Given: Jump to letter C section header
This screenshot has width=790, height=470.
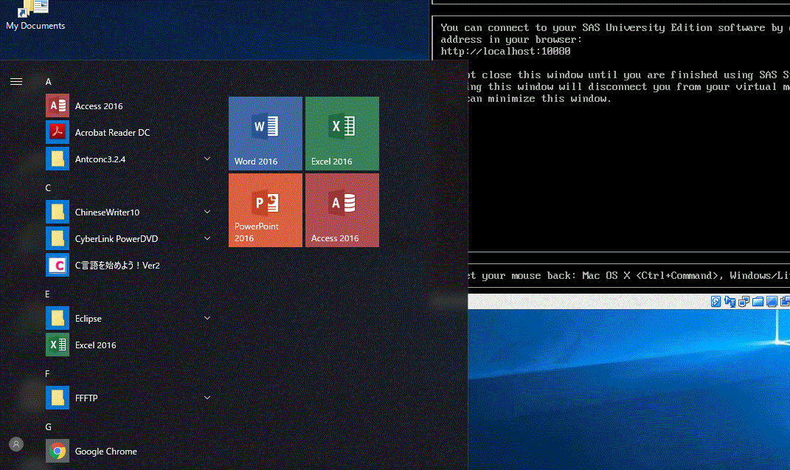Looking at the screenshot, I should [48, 188].
